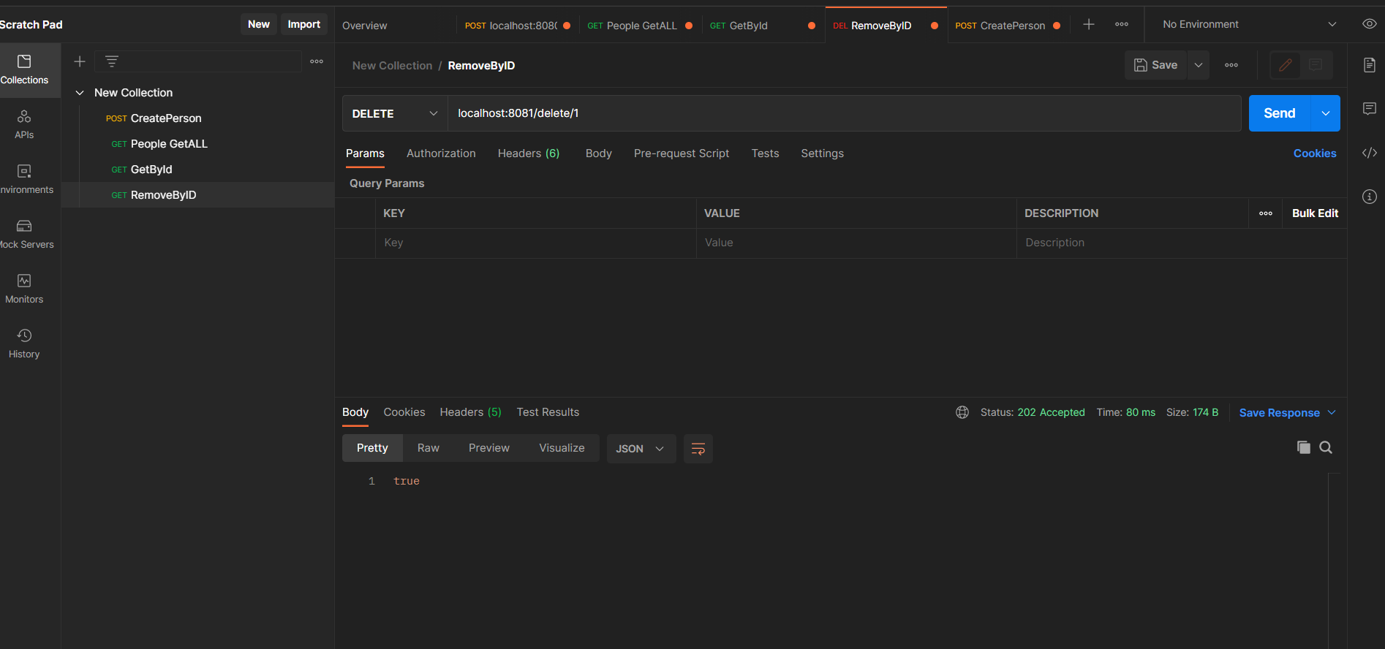Viewport: 1385px width, 649px height.
Task: Click the comment mode icon near Save
Action: tap(1316, 65)
